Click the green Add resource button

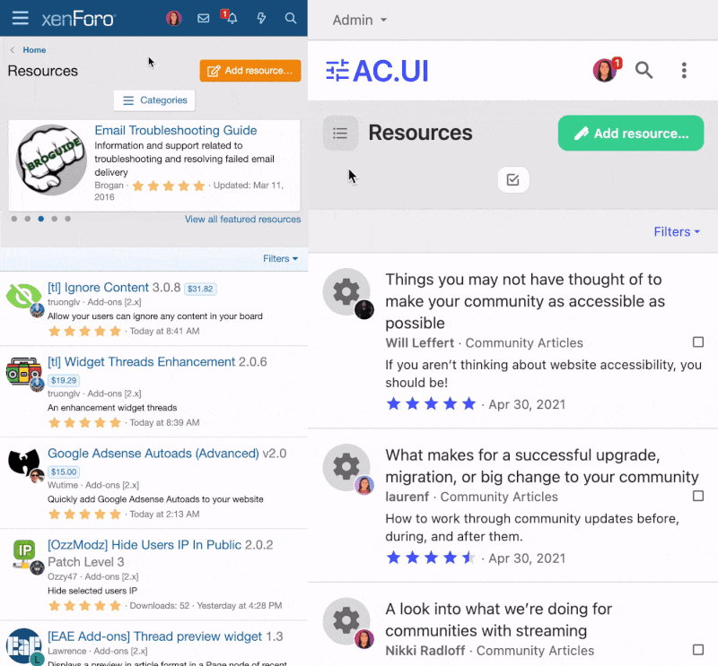pyautogui.click(x=631, y=133)
